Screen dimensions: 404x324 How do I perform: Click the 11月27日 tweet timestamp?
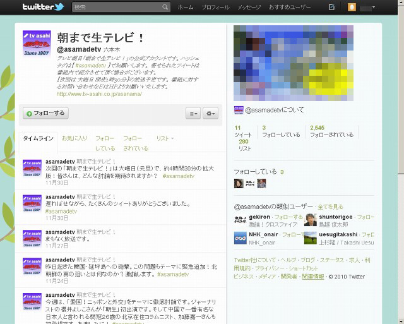(x=57, y=246)
